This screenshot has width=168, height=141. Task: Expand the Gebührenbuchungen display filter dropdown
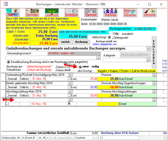(x=148, y=48)
